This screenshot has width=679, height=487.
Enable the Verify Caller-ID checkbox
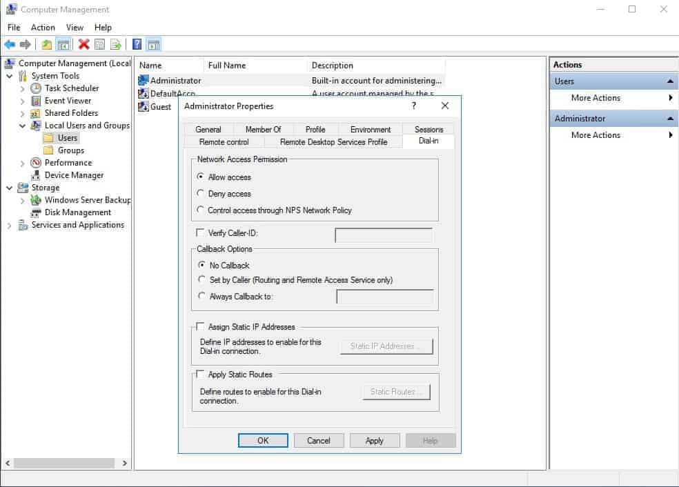point(200,233)
